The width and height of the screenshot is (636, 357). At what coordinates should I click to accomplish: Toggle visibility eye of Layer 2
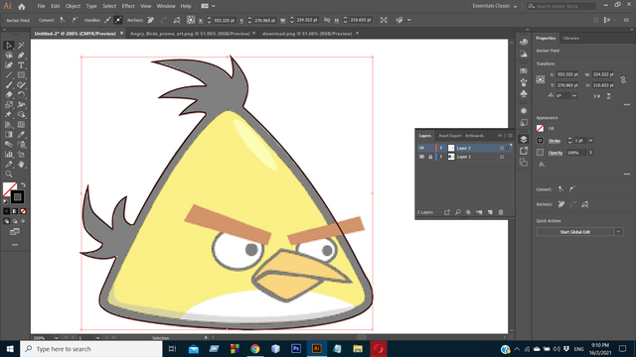(421, 148)
